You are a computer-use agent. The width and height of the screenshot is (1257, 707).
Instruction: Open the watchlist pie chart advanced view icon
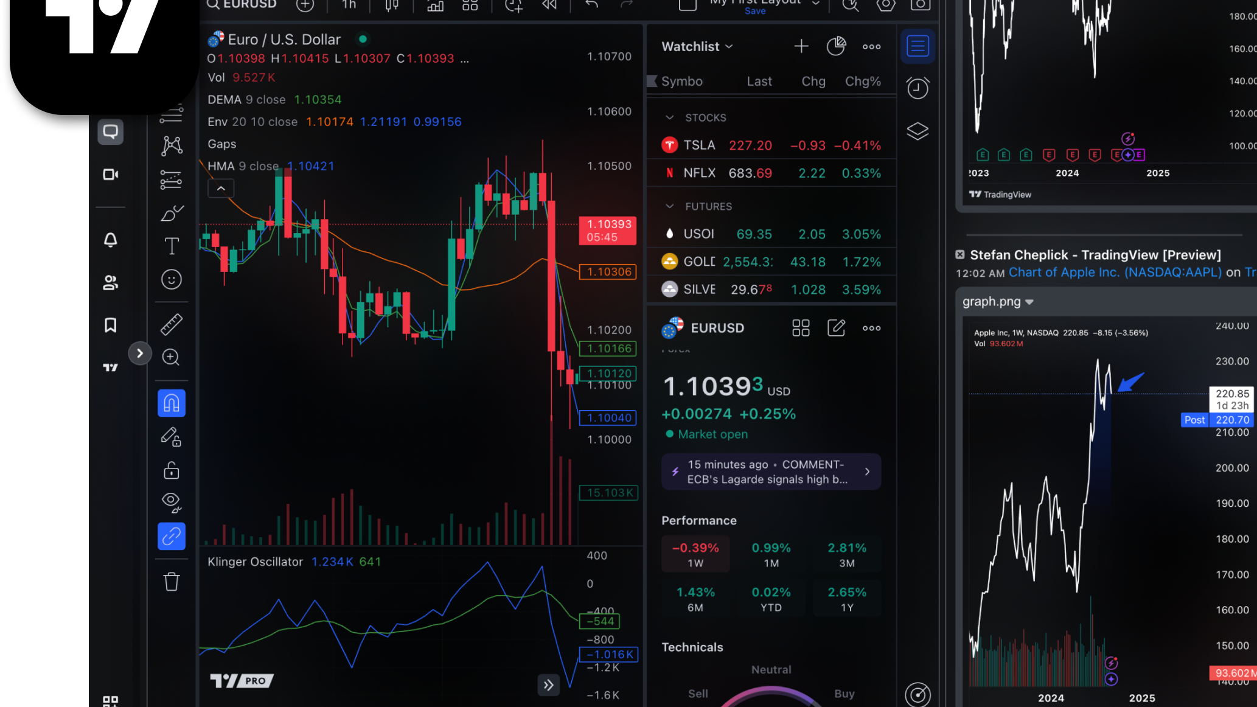836,46
